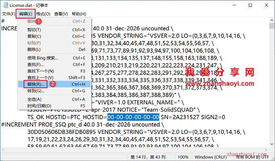Viewport: 275px width, 161px height.
Task: Open 替换(R)... replace dialog
Action: pos(54,84)
